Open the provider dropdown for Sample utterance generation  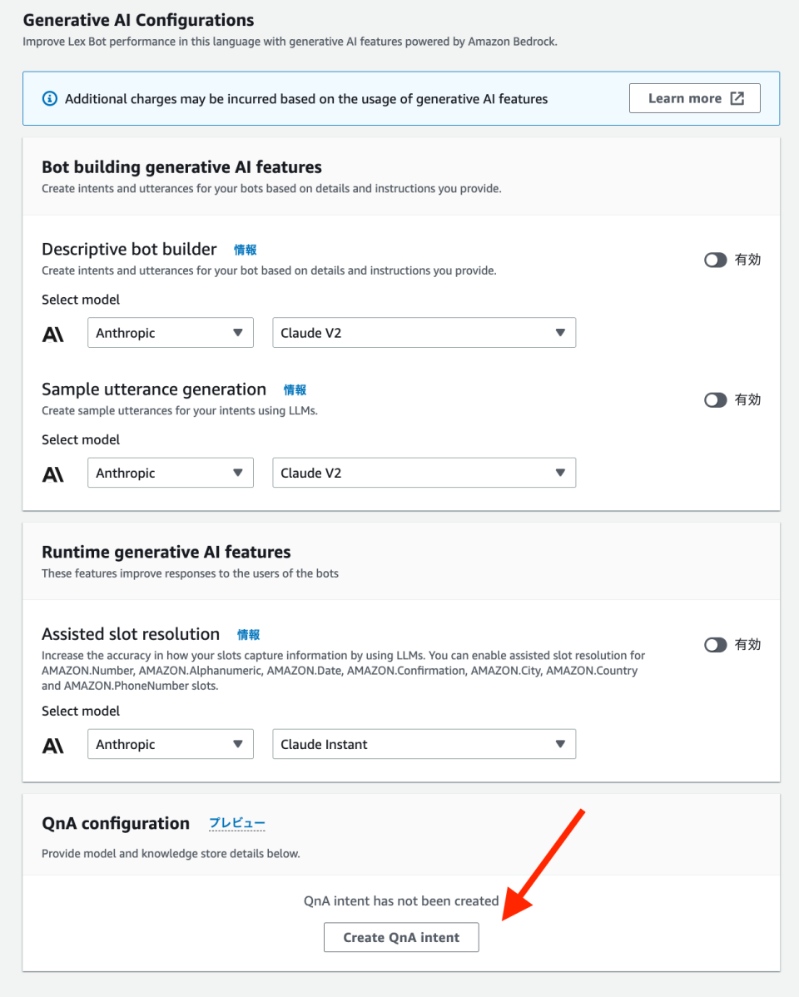click(170, 472)
